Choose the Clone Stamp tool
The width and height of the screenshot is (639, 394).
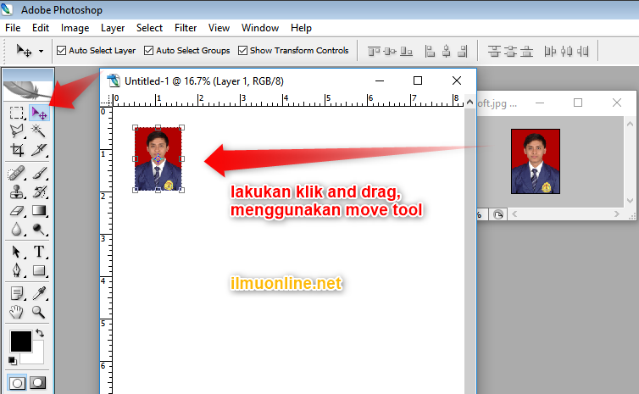click(x=17, y=191)
